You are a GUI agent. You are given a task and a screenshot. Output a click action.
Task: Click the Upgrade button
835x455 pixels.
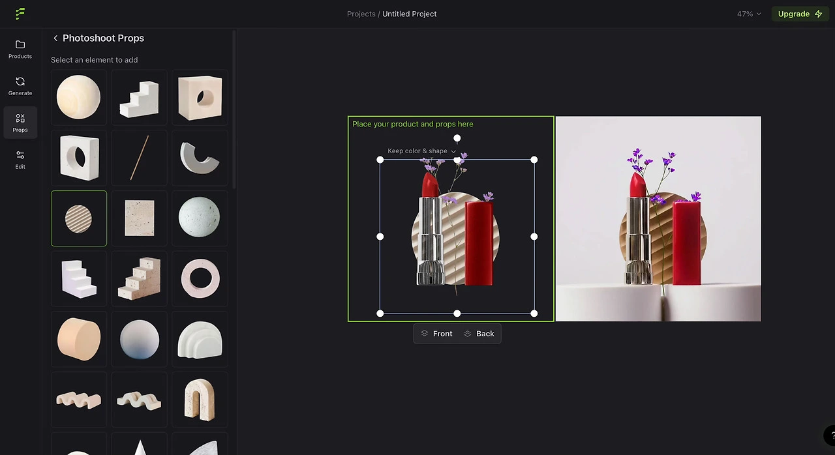point(800,14)
